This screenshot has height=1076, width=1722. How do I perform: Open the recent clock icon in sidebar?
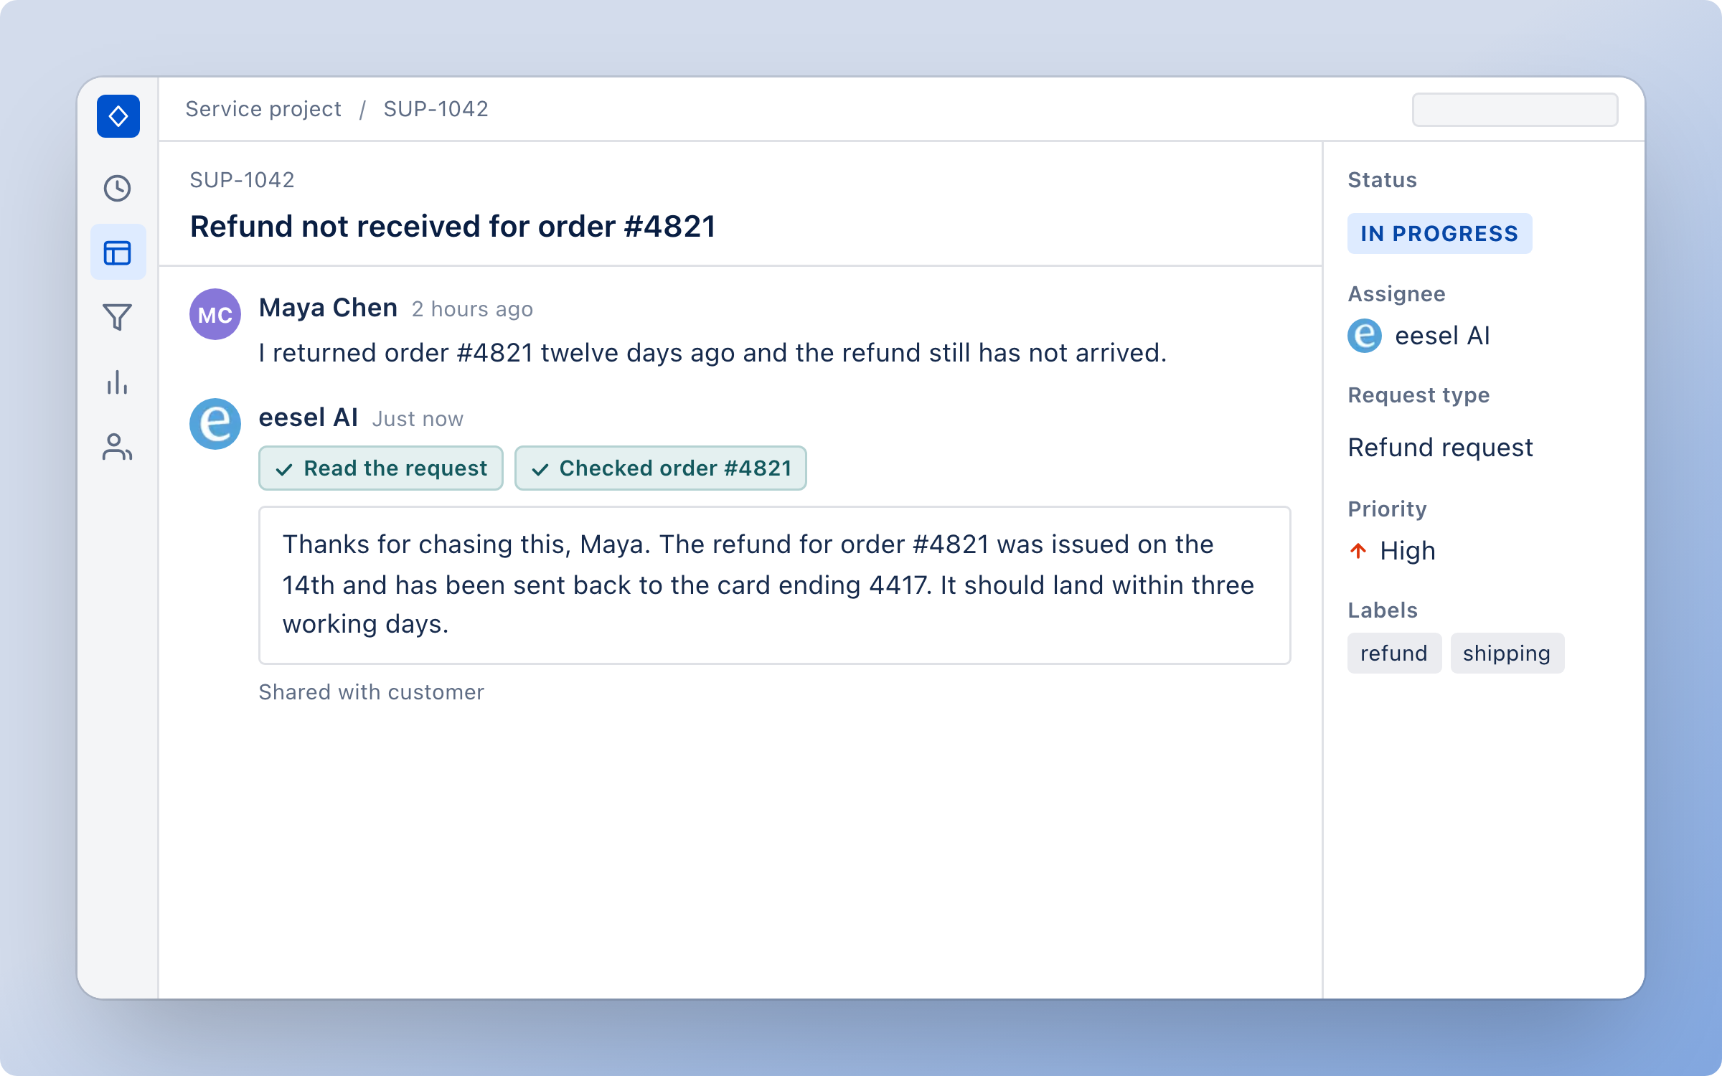pyautogui.click(x=118, y=189)
